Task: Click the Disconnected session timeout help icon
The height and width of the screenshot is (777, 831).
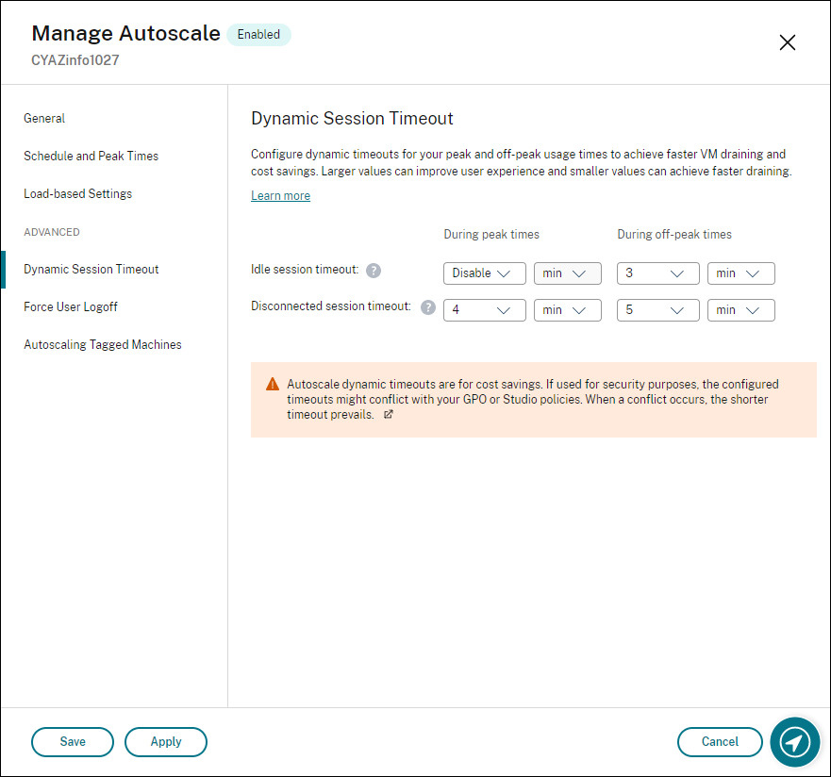Action: (x=426, y=306)
